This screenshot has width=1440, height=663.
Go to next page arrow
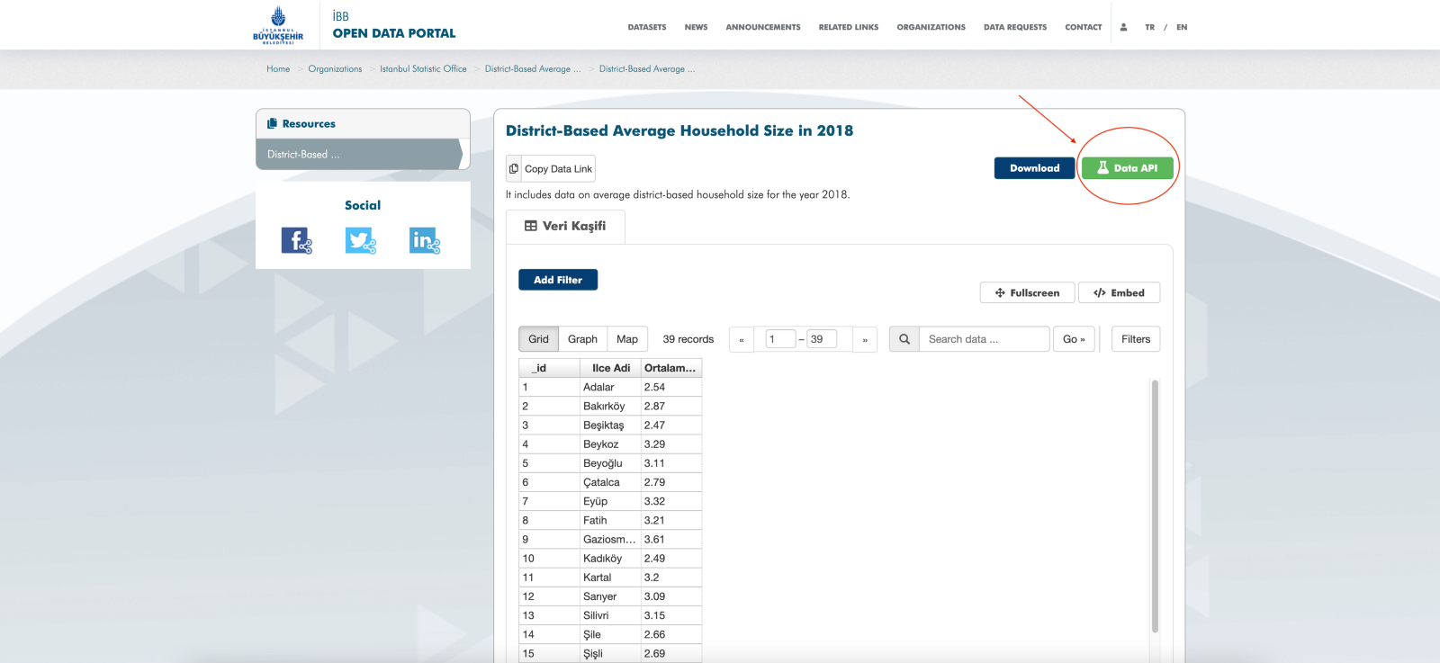(x=865, y=339)
